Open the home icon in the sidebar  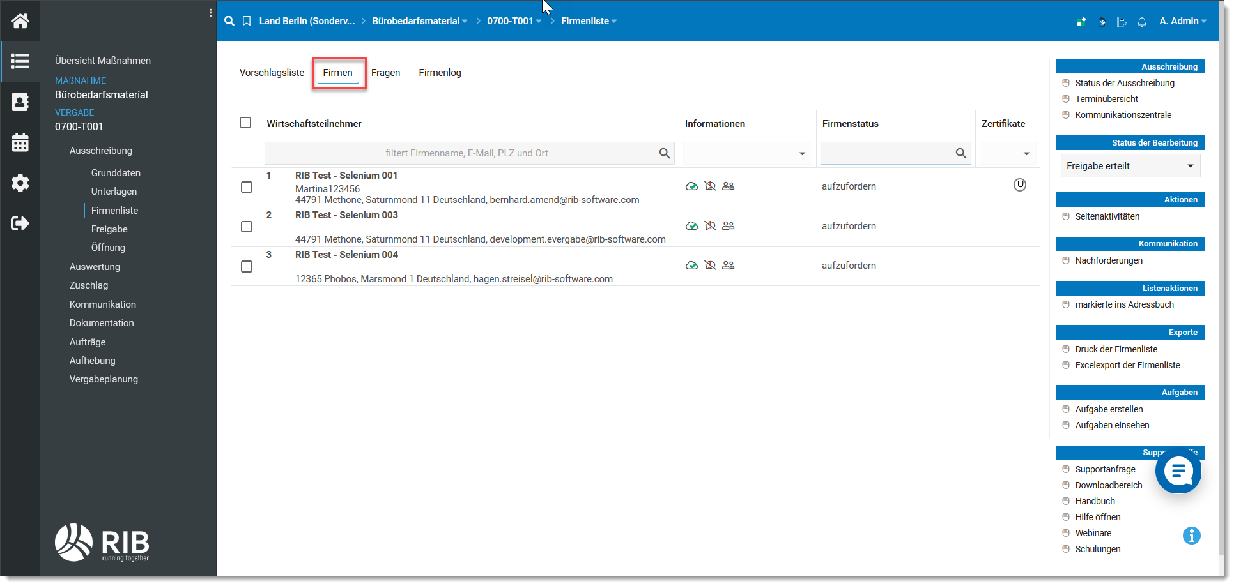(x=20, y=21)
